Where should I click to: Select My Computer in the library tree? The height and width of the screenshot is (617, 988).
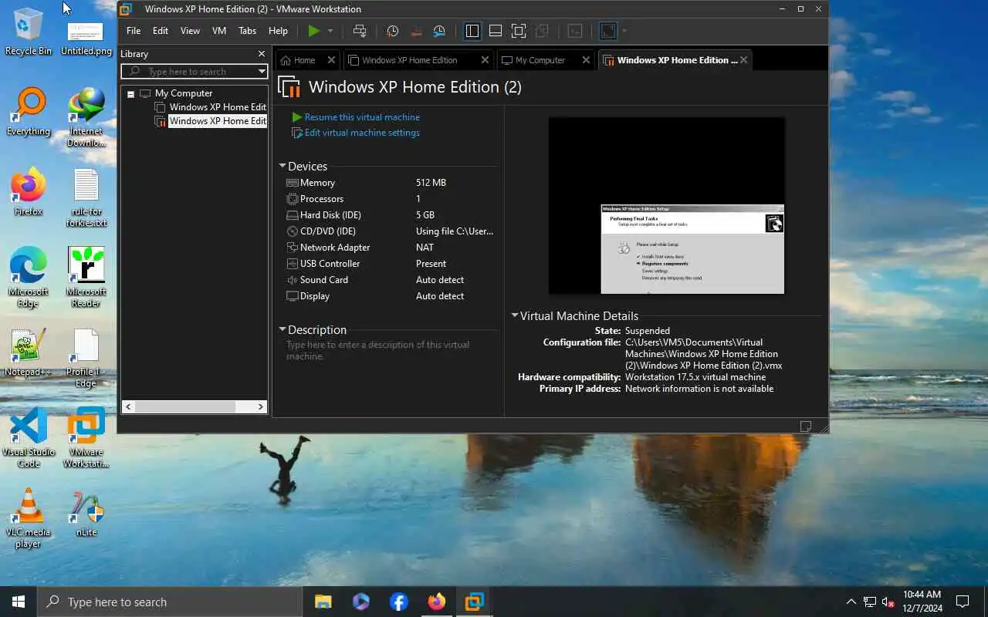183,93
